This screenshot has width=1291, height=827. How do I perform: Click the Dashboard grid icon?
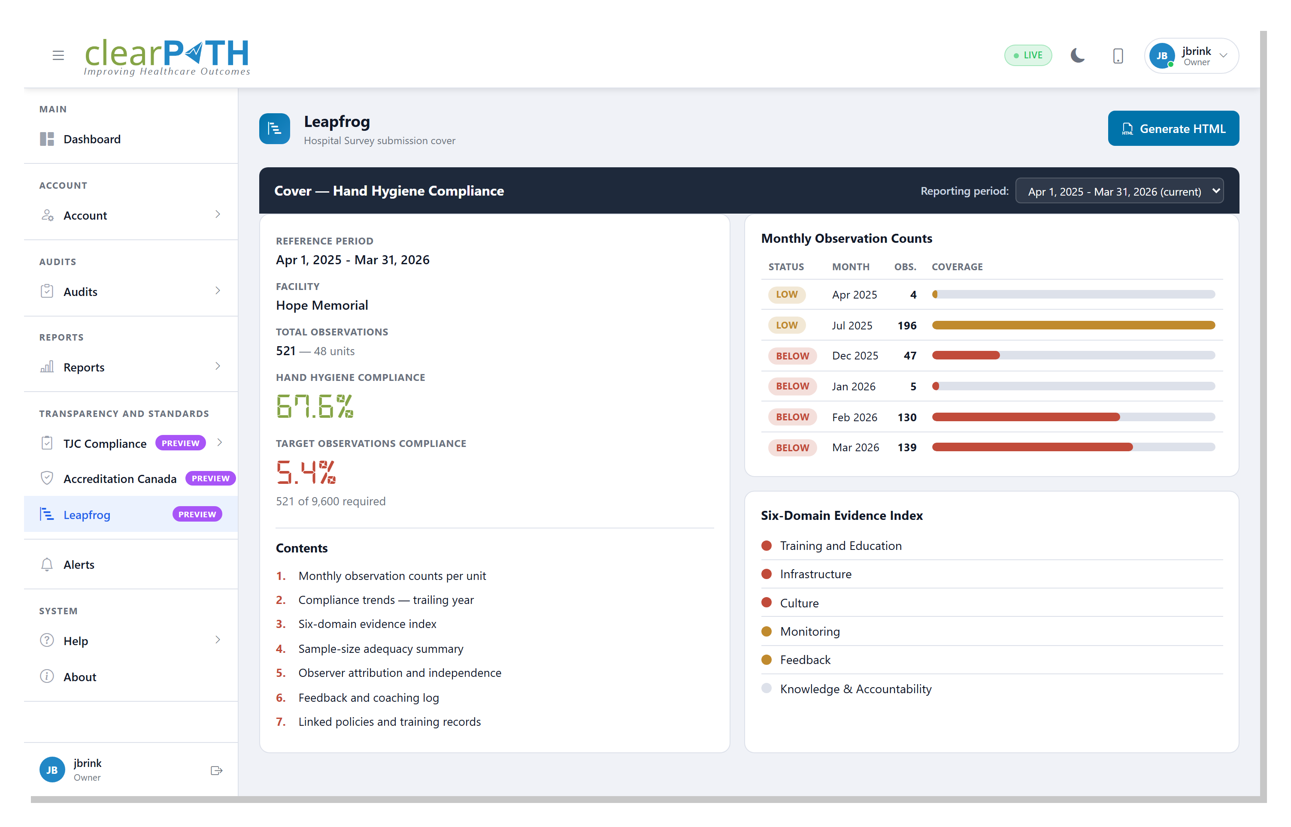coord(47,139)
